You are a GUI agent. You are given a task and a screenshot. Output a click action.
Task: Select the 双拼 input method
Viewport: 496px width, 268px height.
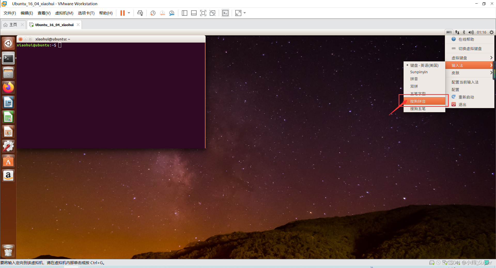click(x=424, y=86)
